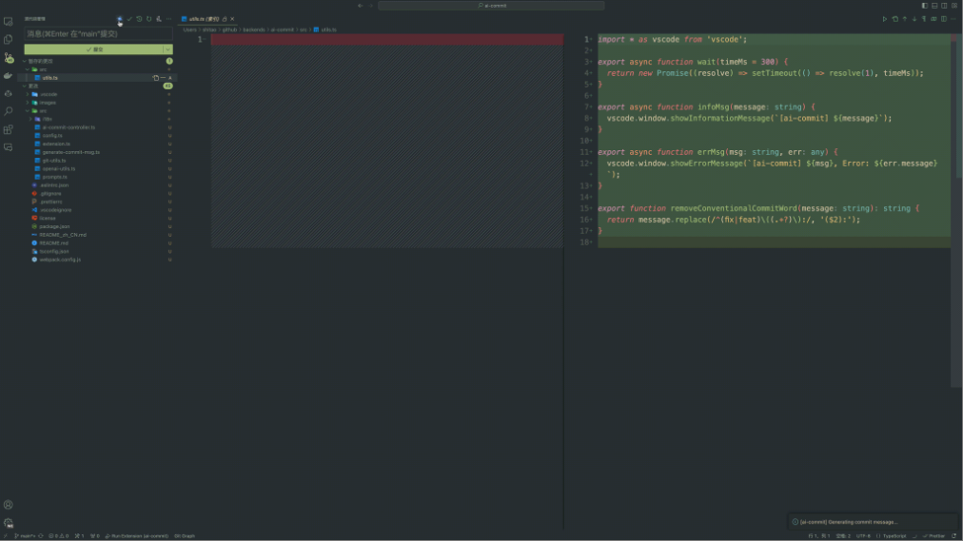Toggle the secondary sidebar layout button
Image resolution: width=963 pixels, height=541 pixels.
[944, 6]
